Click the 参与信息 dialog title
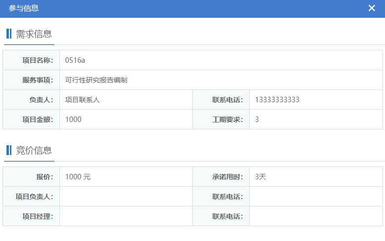The height and width of the screenshot is (241, 385). coord(23,8)
